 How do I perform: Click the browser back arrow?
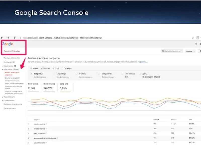click(x=2, y=38)
